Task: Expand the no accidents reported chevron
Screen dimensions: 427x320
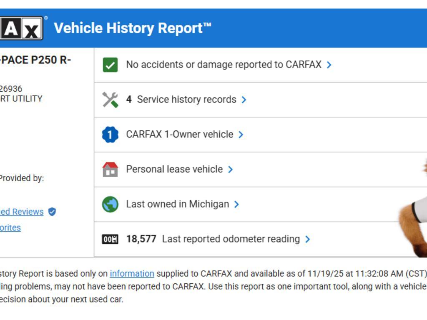Action: (x=329, y=65)
